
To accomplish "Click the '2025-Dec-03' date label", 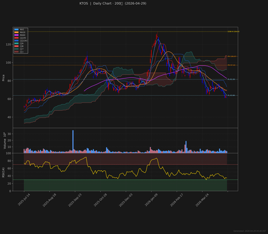I will (x=126, y=200).
